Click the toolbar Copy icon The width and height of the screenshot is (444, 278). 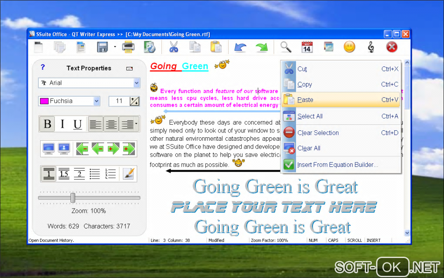coord(195,47)
